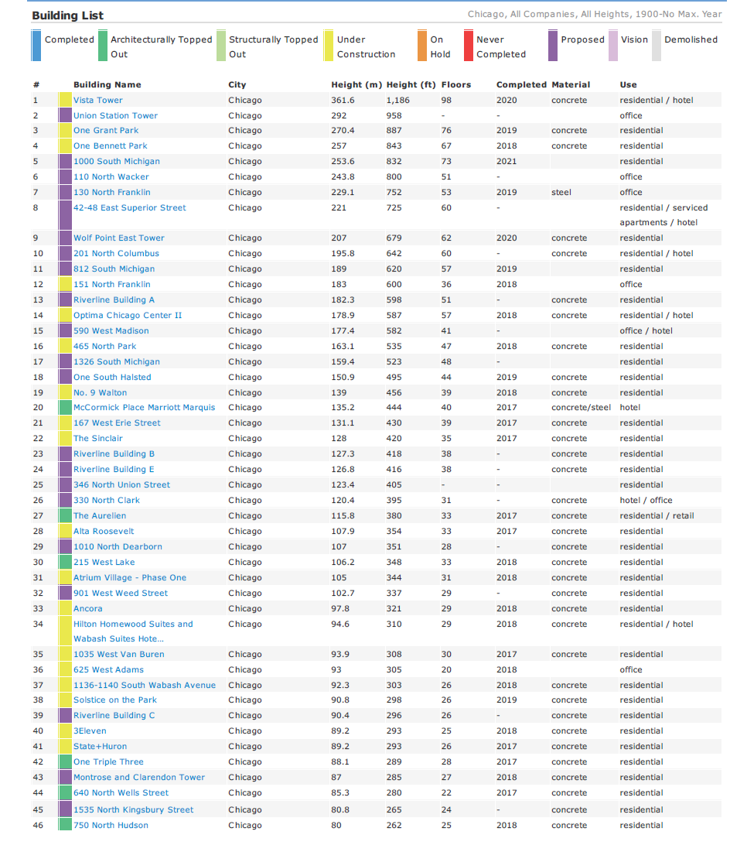730x852 pixels.
Task: Click the residential / retail use cell
Action: [x=657, y=515]
